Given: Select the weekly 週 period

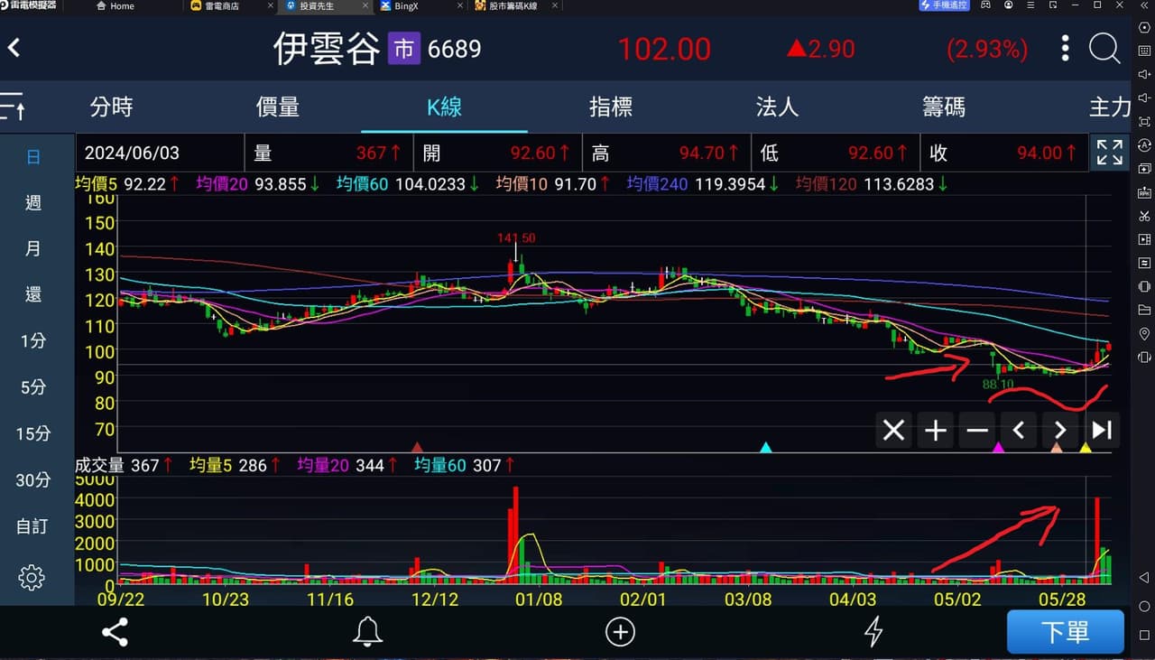Looking at the screenshot, I should pos(33,202).
